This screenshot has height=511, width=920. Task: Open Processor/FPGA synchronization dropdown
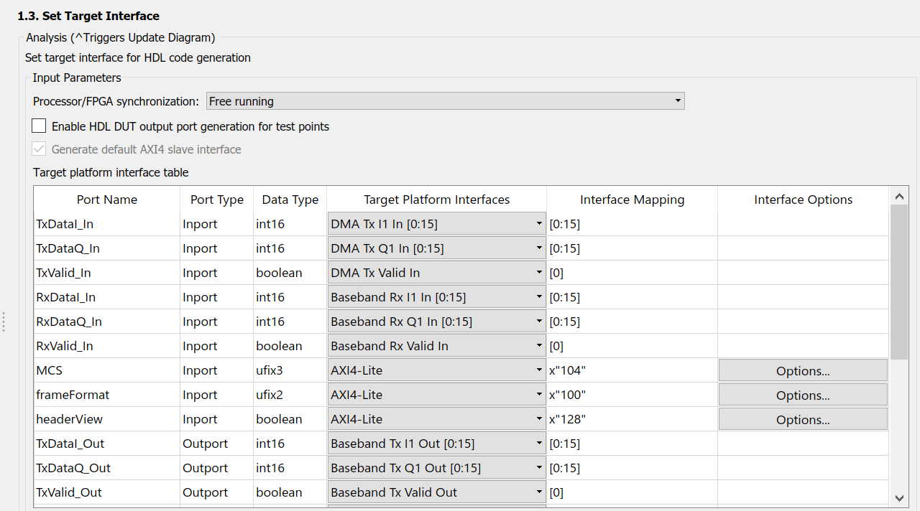[445, 101]
